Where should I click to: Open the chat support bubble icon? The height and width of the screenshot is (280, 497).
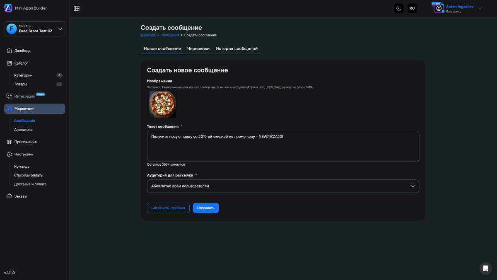click(485, 268)
